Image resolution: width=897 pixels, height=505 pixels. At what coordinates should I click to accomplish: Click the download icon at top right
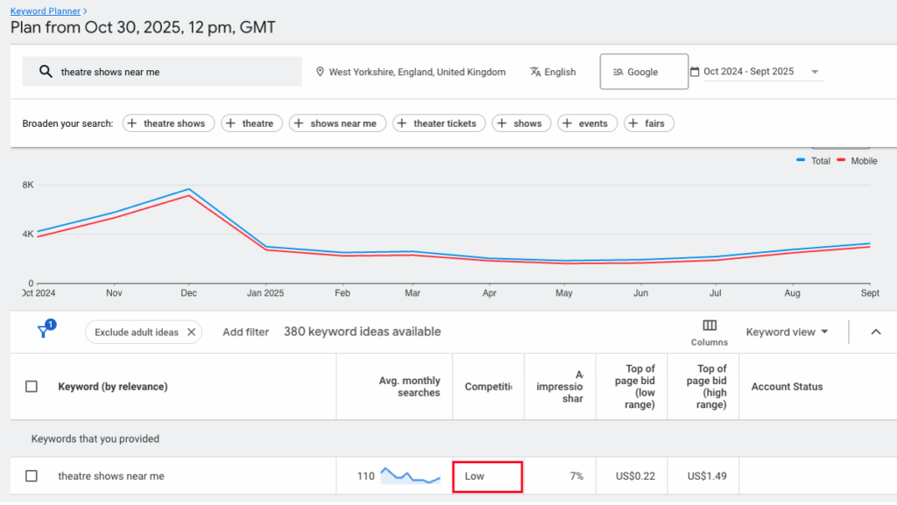point(839,143)
